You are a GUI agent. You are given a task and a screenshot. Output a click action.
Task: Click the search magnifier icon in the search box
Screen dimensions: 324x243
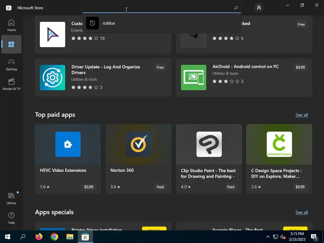pyautogui.click(x=236, y=8)
